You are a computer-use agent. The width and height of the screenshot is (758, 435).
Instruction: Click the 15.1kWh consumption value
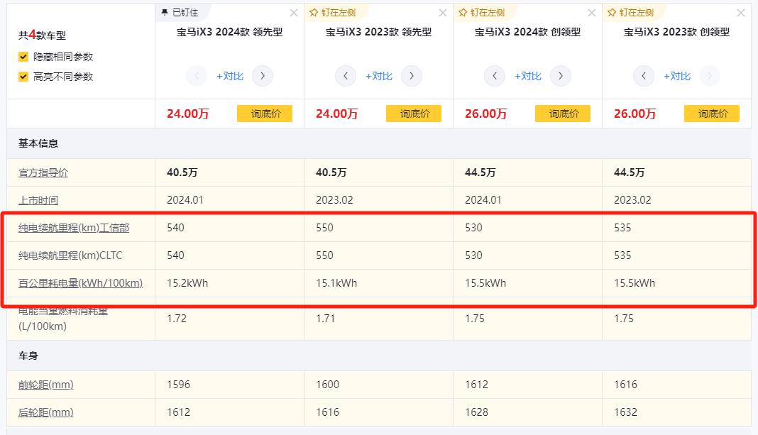pos(336,283)
